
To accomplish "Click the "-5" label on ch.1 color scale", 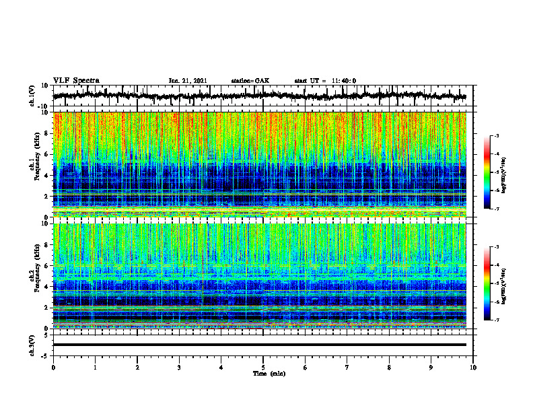I will [496, 172].
